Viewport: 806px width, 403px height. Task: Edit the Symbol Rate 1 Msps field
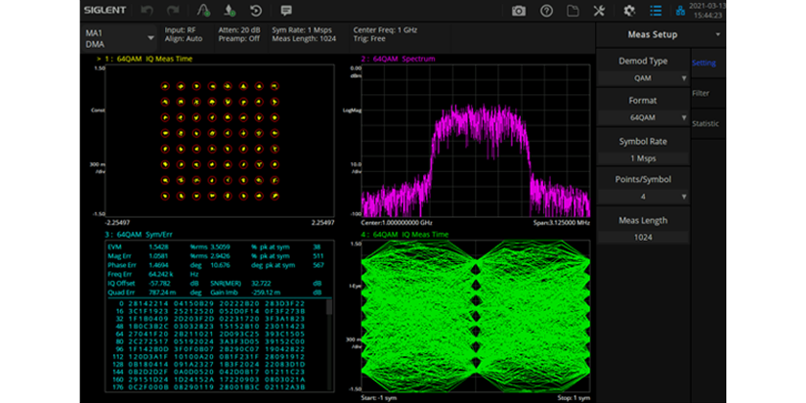click(x=643, y=157)
